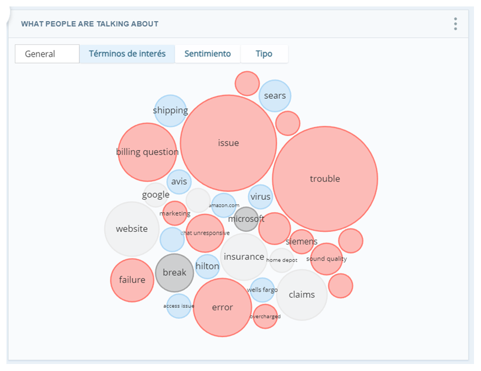Click the 'trouble' bubble
The width and height of the screenshot is (481, 371).
(x=325, y=179)
